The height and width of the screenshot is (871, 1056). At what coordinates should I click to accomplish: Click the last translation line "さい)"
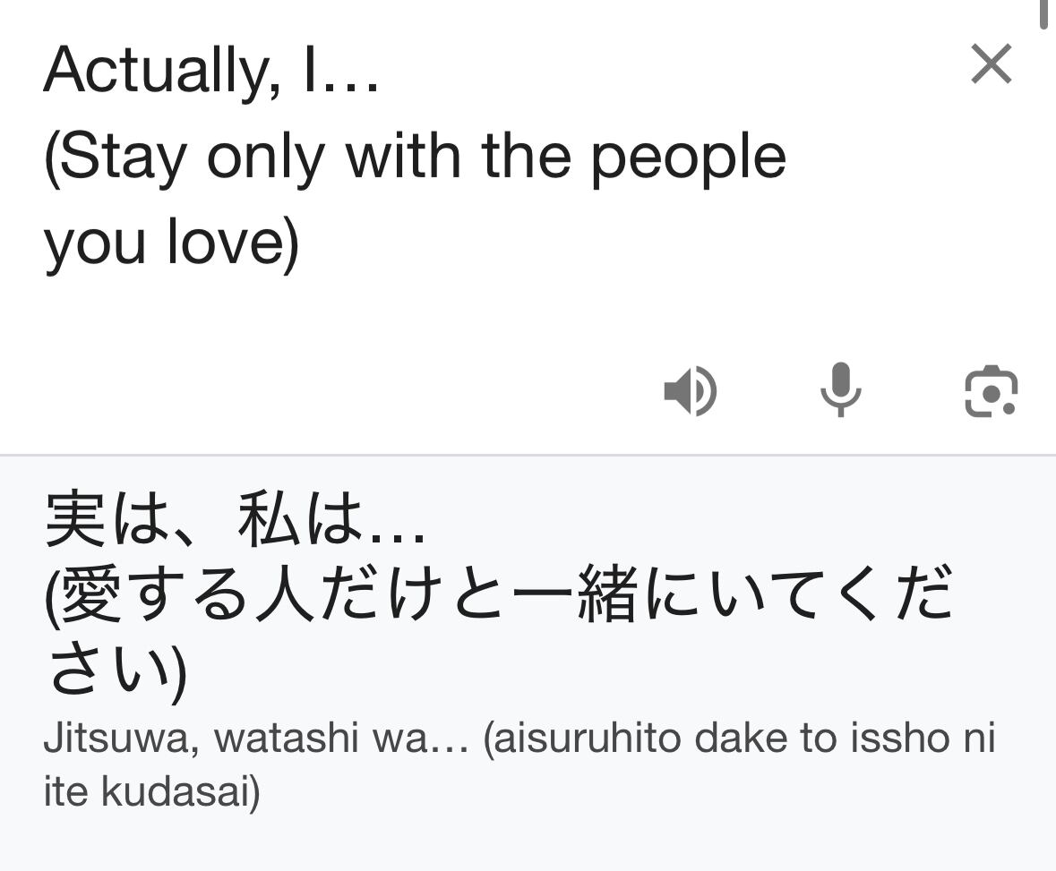(x=116, y=670)
